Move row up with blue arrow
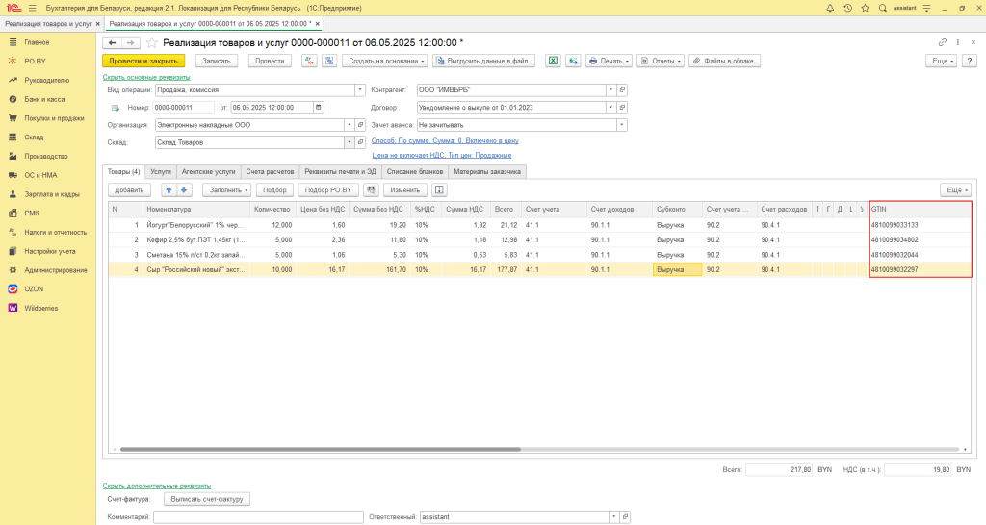The image size is (986, 525). pyautogui.click(x=169, y=189)
